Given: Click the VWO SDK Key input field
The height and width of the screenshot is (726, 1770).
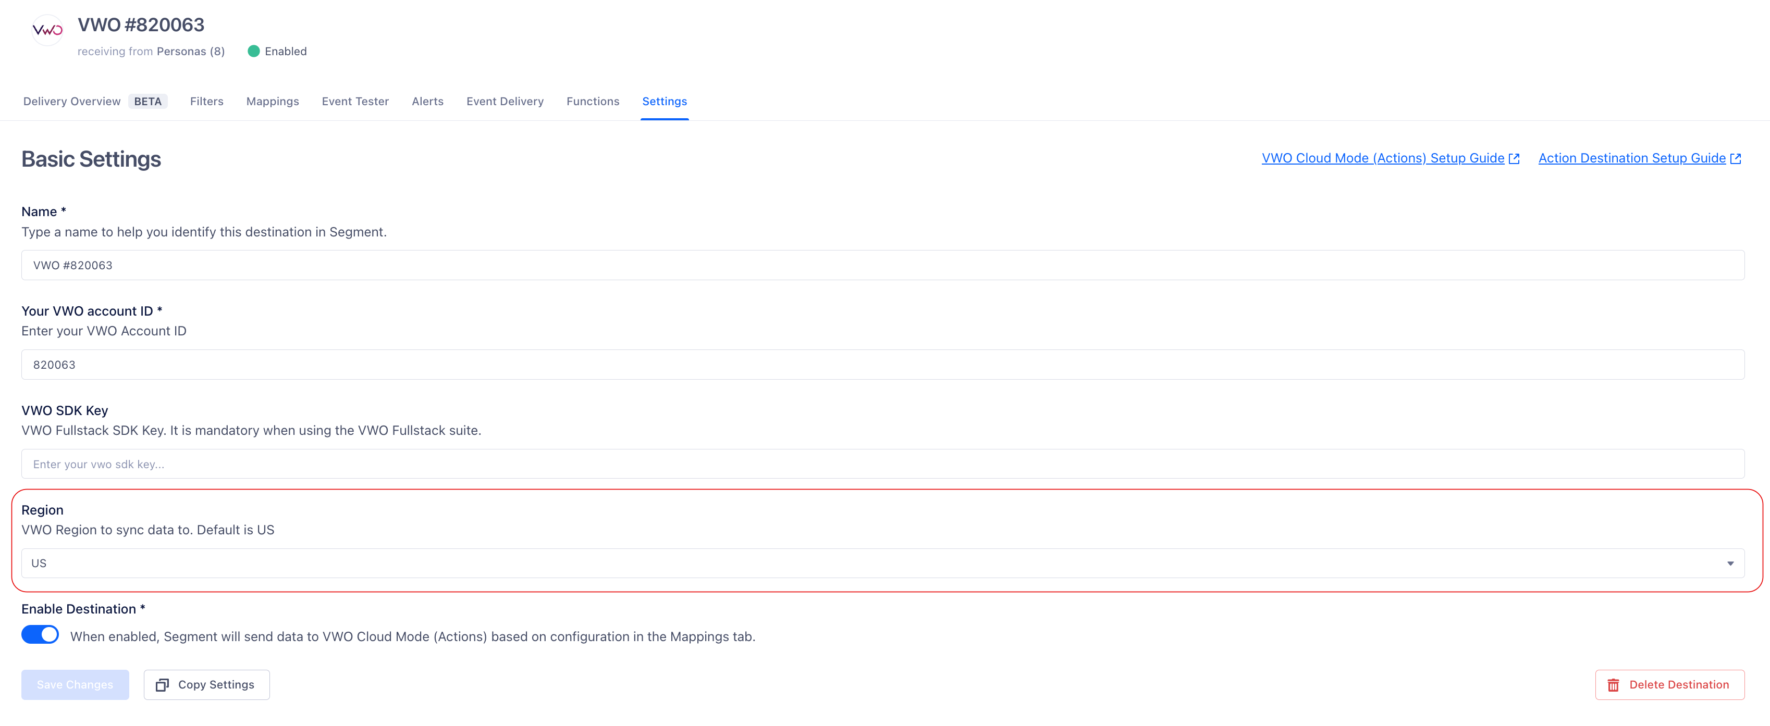Looking at the screenshot, I should coord(883,465).
